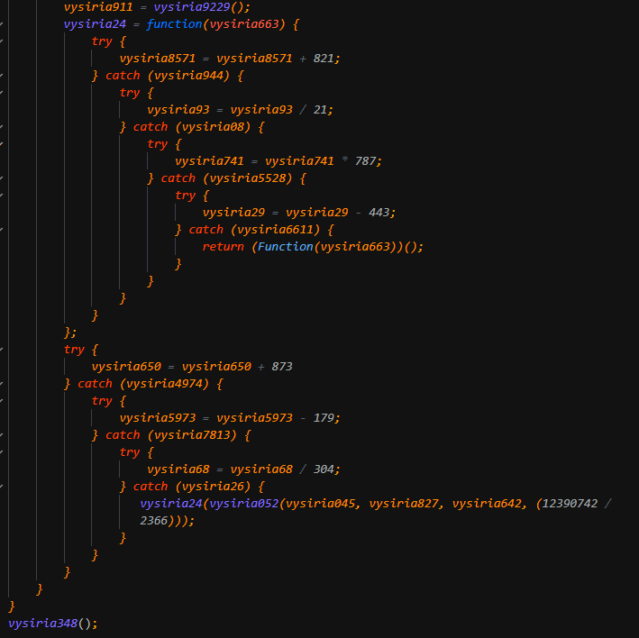Click the vysiria9229 function call

pos(192,7)
